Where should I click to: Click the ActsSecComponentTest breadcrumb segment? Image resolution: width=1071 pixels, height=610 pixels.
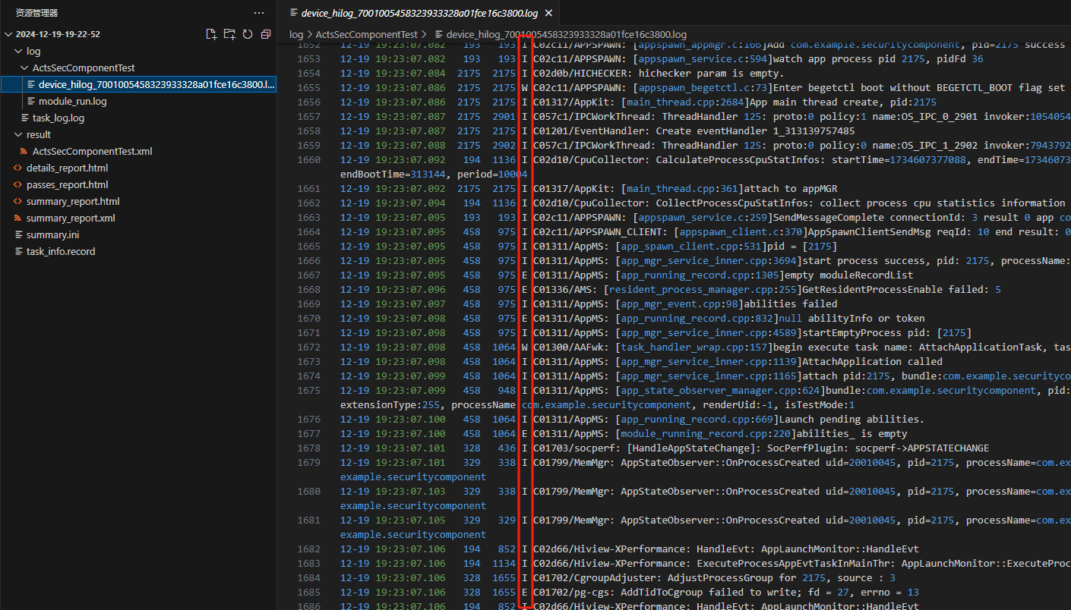(366, 34)
